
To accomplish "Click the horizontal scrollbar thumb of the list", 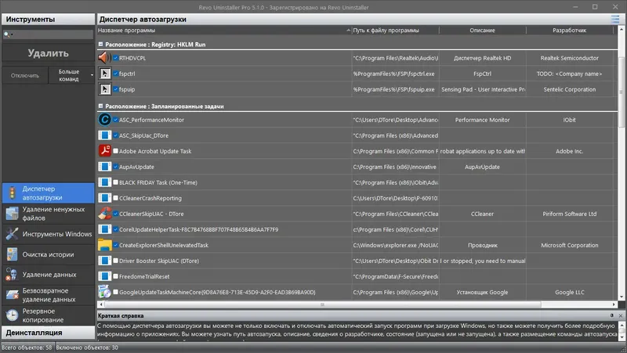I will coord(322,304).
